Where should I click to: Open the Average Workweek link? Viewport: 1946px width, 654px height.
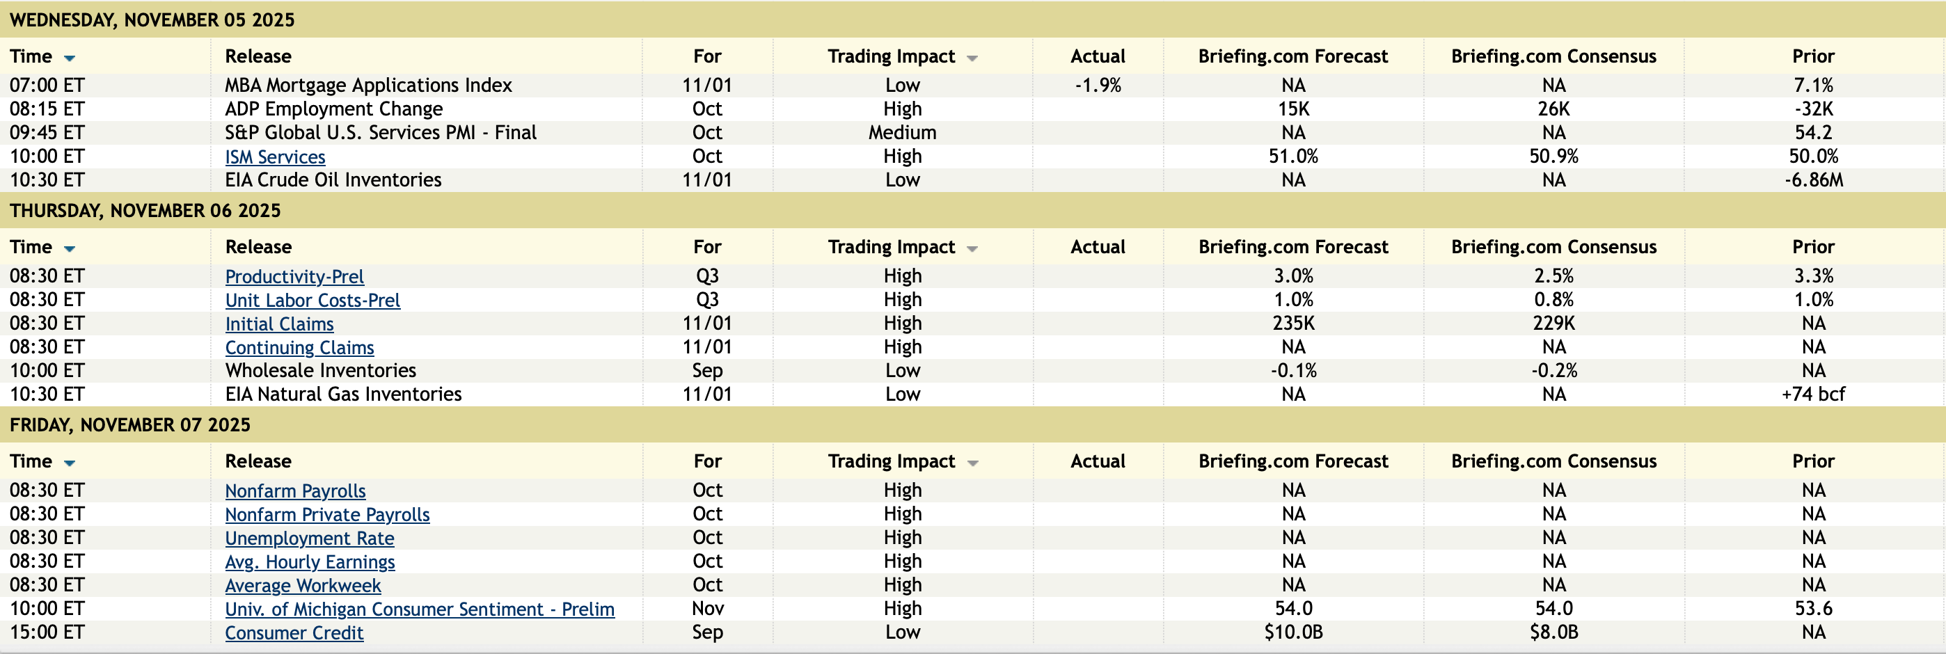point(302,585)
